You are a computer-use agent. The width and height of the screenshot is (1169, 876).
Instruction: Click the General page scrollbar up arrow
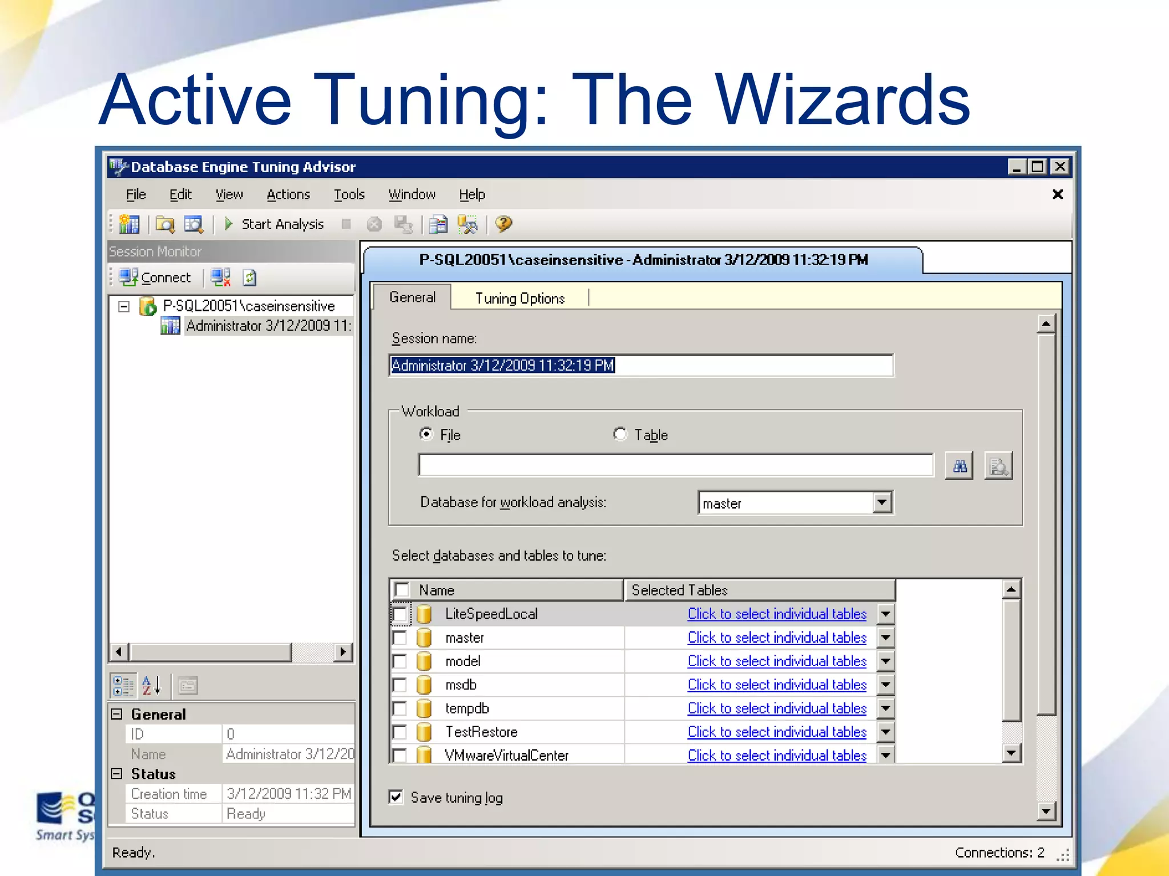point(1046,324)
